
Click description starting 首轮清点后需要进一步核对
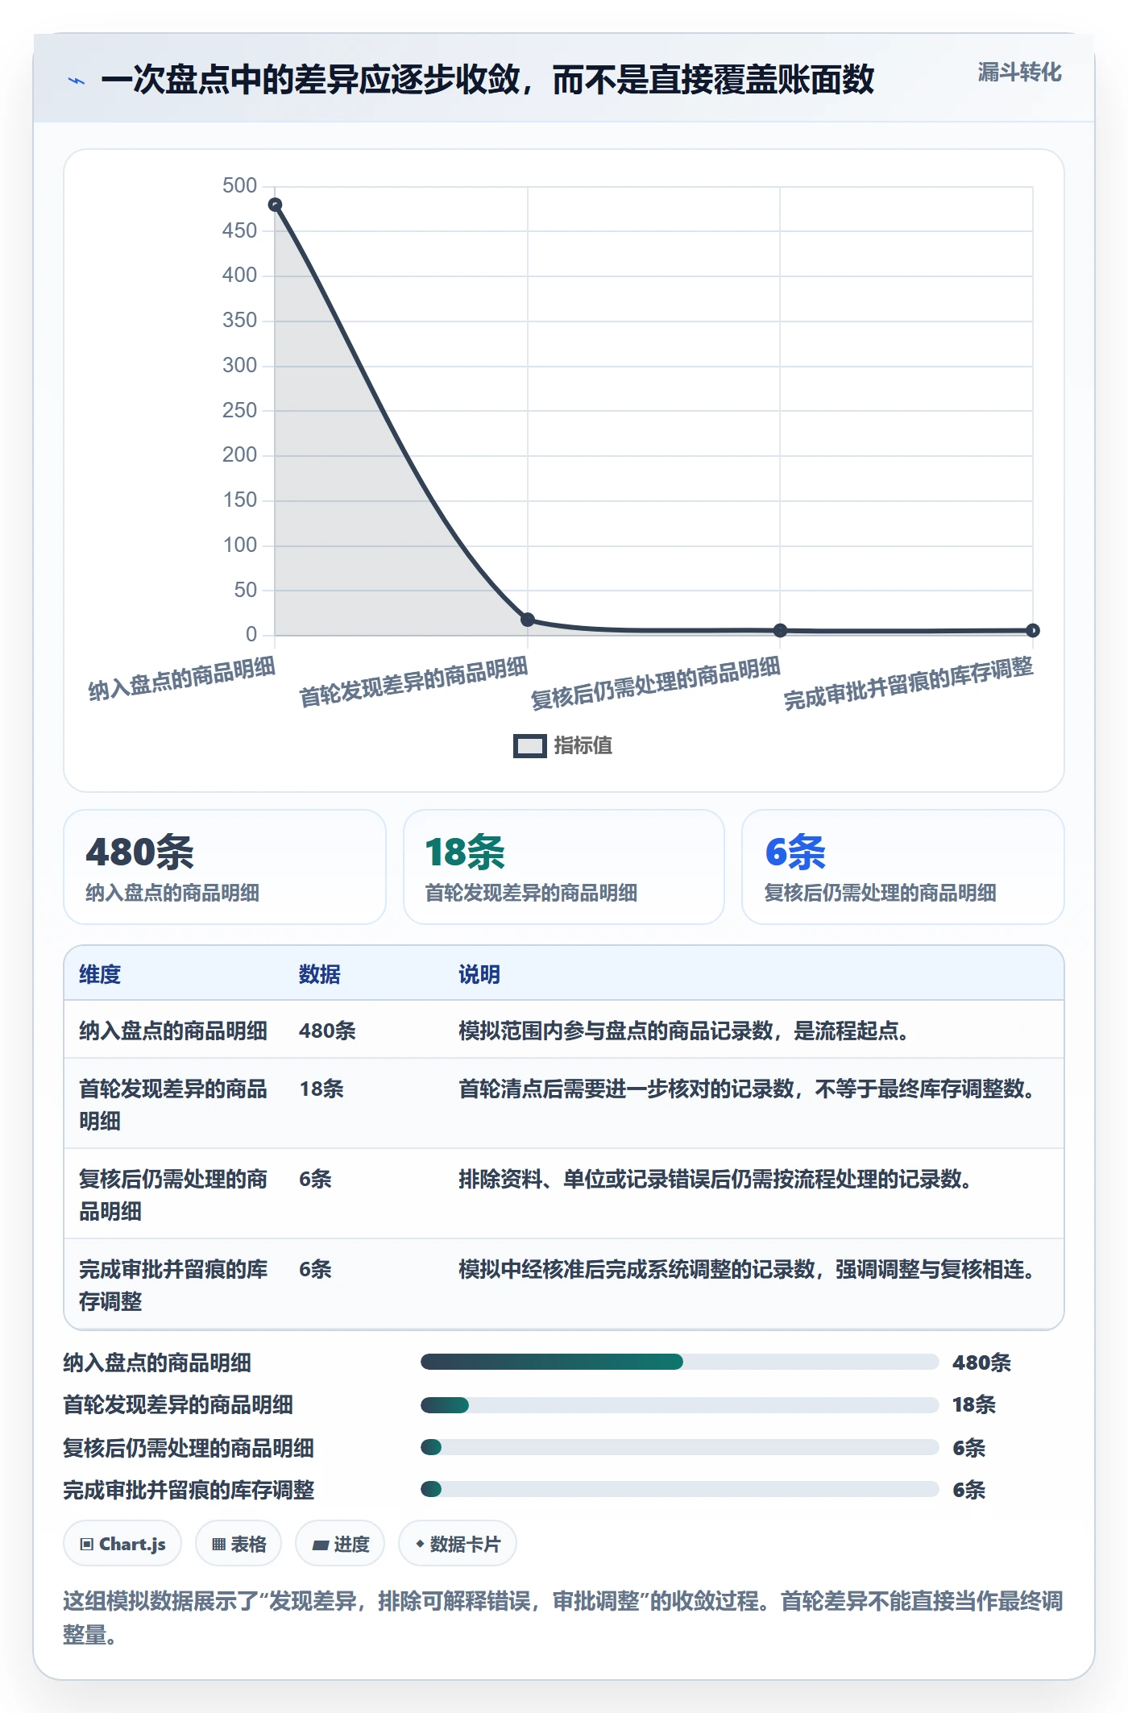pyautogui.click(x=747, y=1089)
